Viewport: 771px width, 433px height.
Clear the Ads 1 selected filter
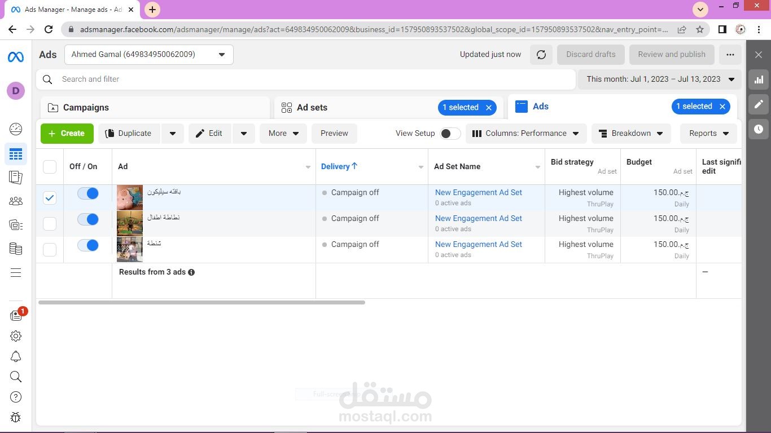tap(722, 107)
